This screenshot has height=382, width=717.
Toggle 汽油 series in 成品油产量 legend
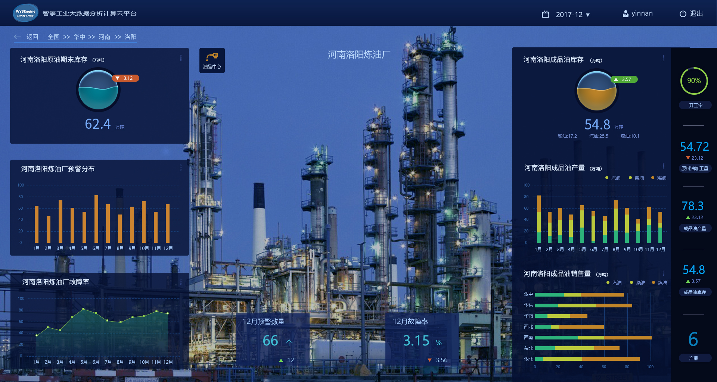coord(613,178)
